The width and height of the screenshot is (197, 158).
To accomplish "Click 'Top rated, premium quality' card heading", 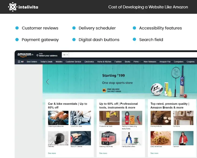I will [x=170, y=106].
